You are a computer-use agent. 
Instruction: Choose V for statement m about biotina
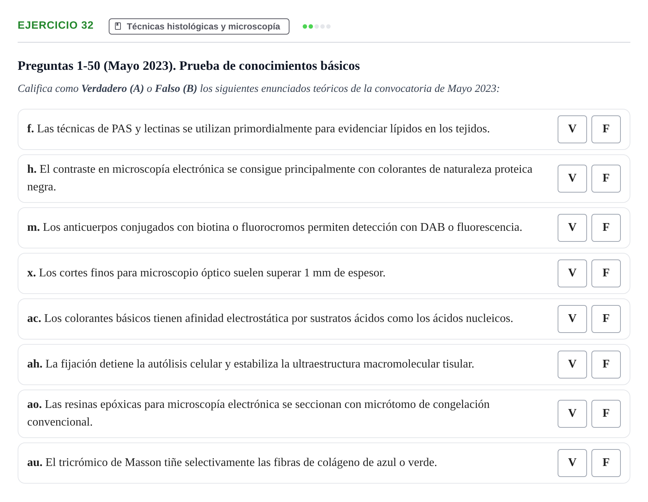572,228
